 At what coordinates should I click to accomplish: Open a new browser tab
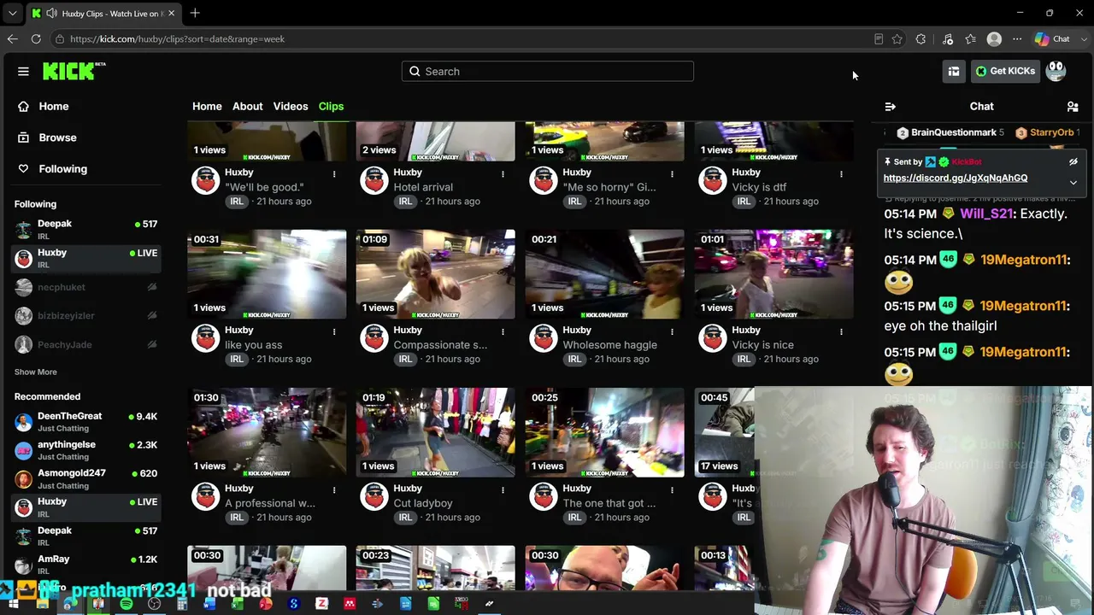195,13
